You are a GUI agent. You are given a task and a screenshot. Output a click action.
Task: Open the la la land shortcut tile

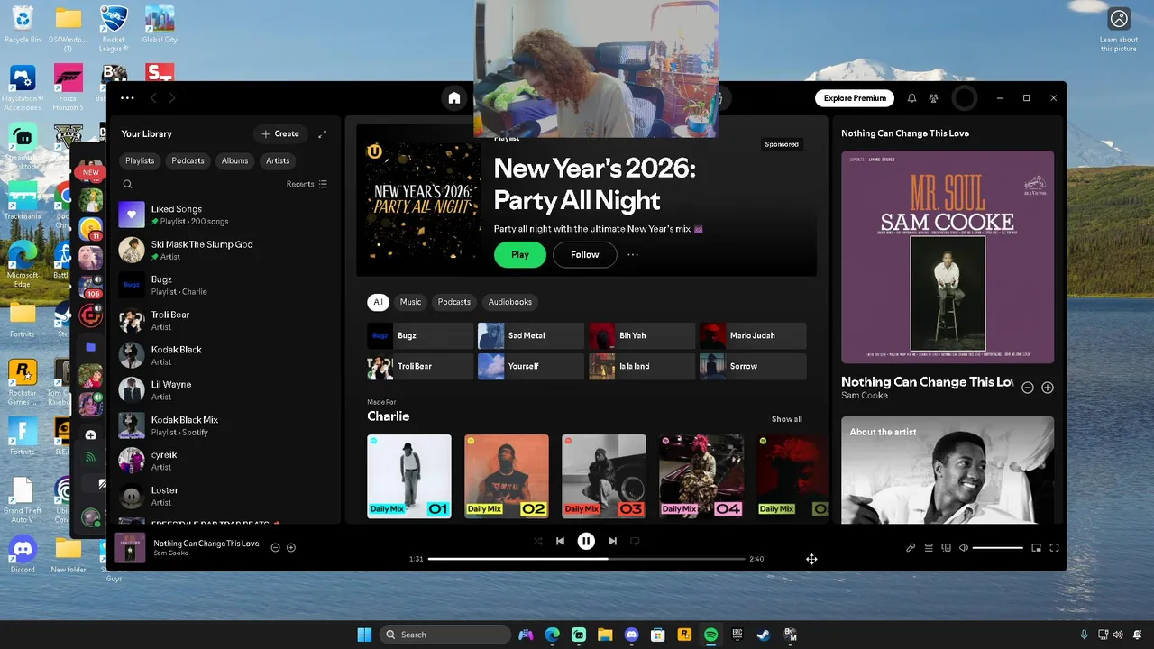(x=641, y=366)
